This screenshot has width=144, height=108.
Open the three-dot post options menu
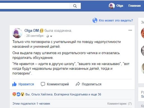coord(130,30)
